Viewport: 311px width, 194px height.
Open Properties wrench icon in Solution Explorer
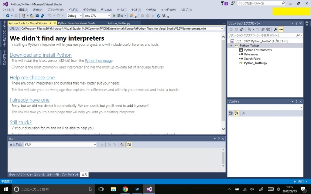[x=275, y=29]
